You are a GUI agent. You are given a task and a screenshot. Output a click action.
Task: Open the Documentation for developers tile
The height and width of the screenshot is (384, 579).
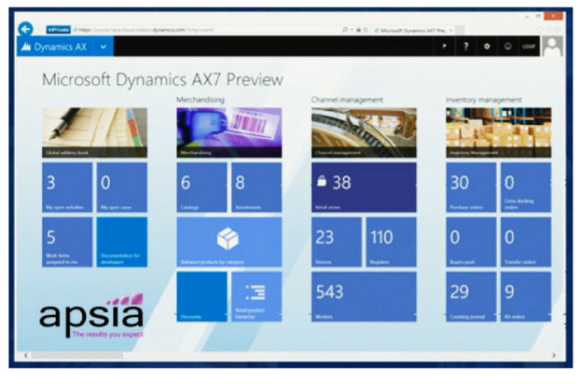pyautogui.click(x=122, y=242)
